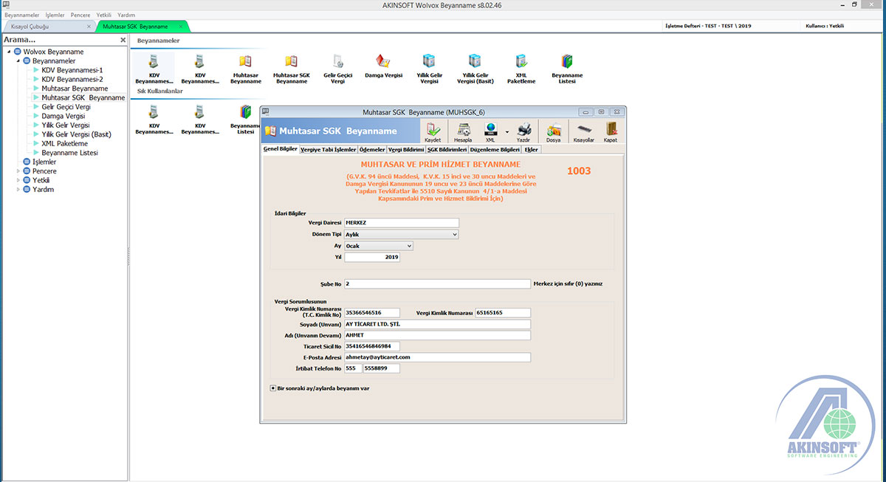Open the Dönem Tipi dropdown
886x482 pixels.
454,234
